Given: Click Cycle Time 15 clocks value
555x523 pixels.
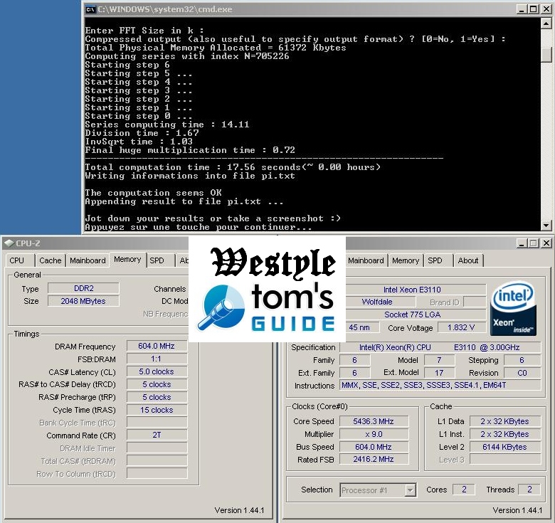Looking at the screenshot, I should tap(157, 410).
